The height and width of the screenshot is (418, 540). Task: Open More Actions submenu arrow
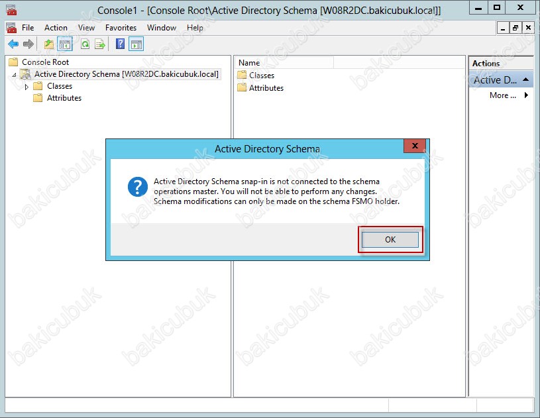click(526, 95)
